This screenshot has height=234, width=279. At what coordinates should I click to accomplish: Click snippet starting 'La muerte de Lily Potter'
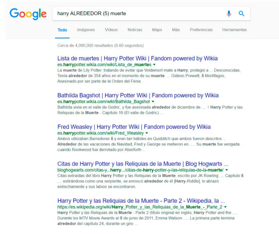149,76
